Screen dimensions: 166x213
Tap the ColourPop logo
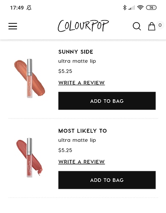pyautogui.click(x=83, y=26)
